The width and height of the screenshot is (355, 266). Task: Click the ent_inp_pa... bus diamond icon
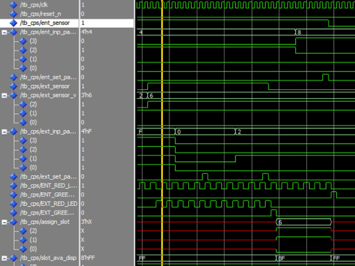click(14, 32)
